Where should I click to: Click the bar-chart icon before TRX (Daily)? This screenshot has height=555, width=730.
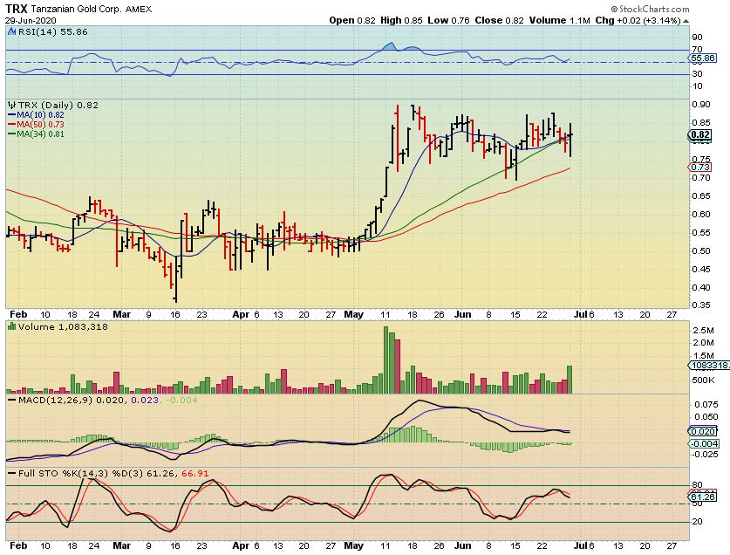tap(12, 105)
